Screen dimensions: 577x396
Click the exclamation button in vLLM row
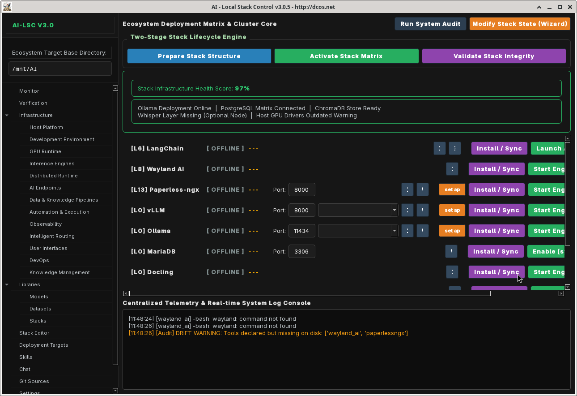pyautogui.click(x=423, y=210)
